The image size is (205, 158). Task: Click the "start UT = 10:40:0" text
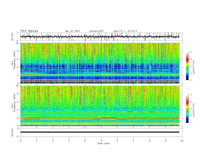coord(125,31)
